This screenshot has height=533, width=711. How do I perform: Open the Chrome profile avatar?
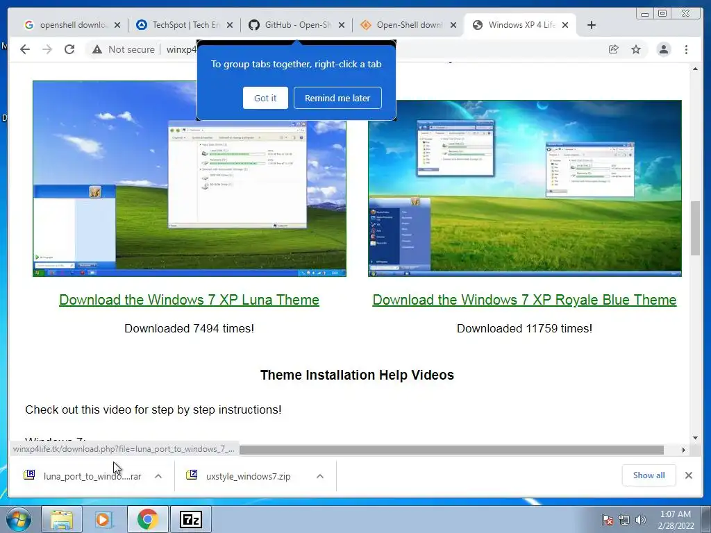pyautogui.click(x=664, y=49)
